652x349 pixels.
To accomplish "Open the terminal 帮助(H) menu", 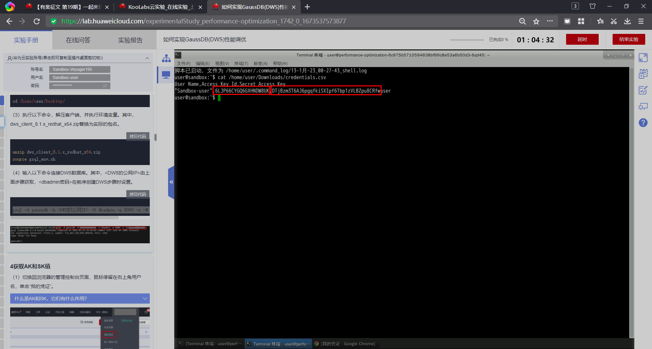I will pyautogui.click(x=280, y=64).
